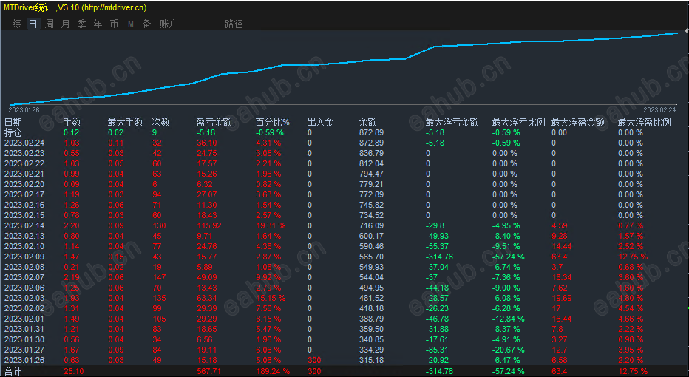The width and height of the screenshot is (689, 377).
Task: Select date cell 2023.02.10
Action: (24, 246)
